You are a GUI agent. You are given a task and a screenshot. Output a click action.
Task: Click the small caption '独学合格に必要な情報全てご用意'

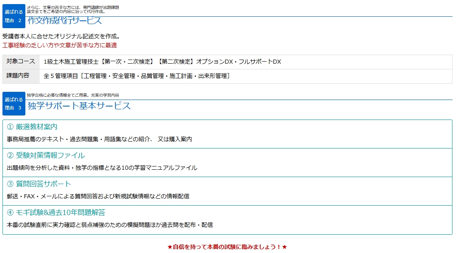73,95
